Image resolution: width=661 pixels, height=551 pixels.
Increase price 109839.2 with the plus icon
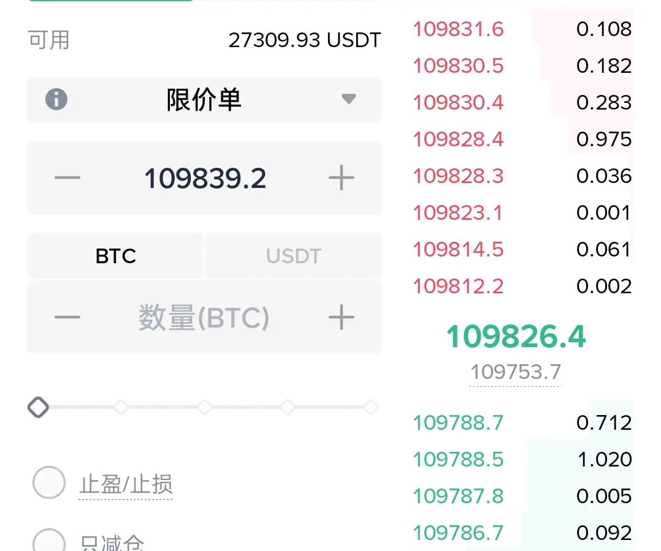pyautogui.click(x=342, y=178)
